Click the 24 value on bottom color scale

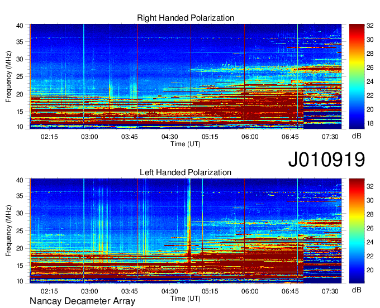pyautogui.click(x=370, y=242)
